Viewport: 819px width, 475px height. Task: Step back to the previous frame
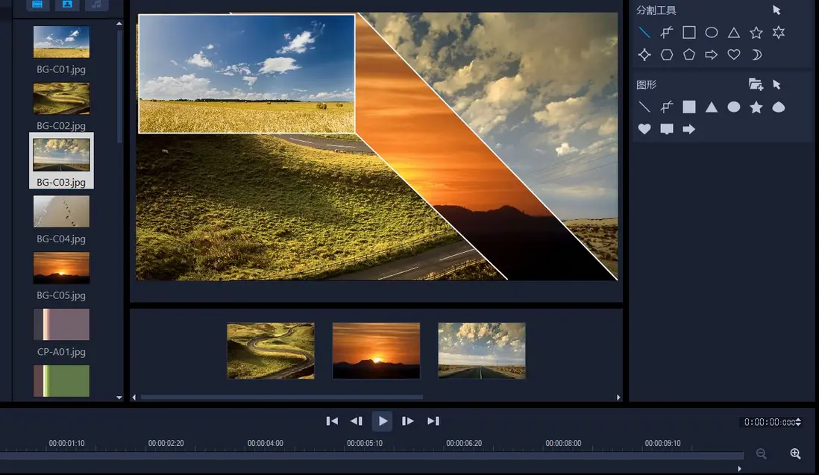357,421
